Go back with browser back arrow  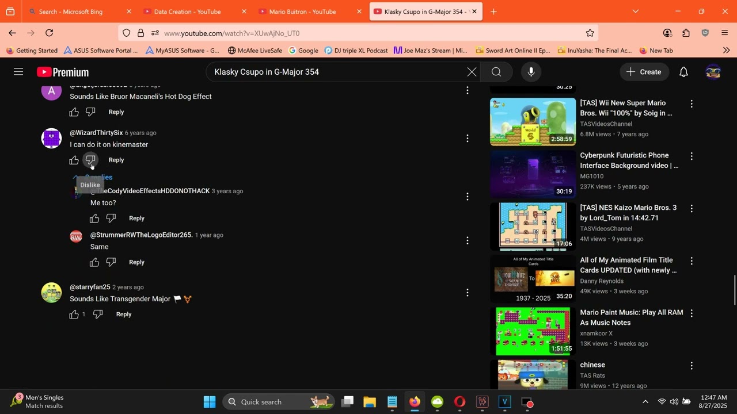coord(12,33)
